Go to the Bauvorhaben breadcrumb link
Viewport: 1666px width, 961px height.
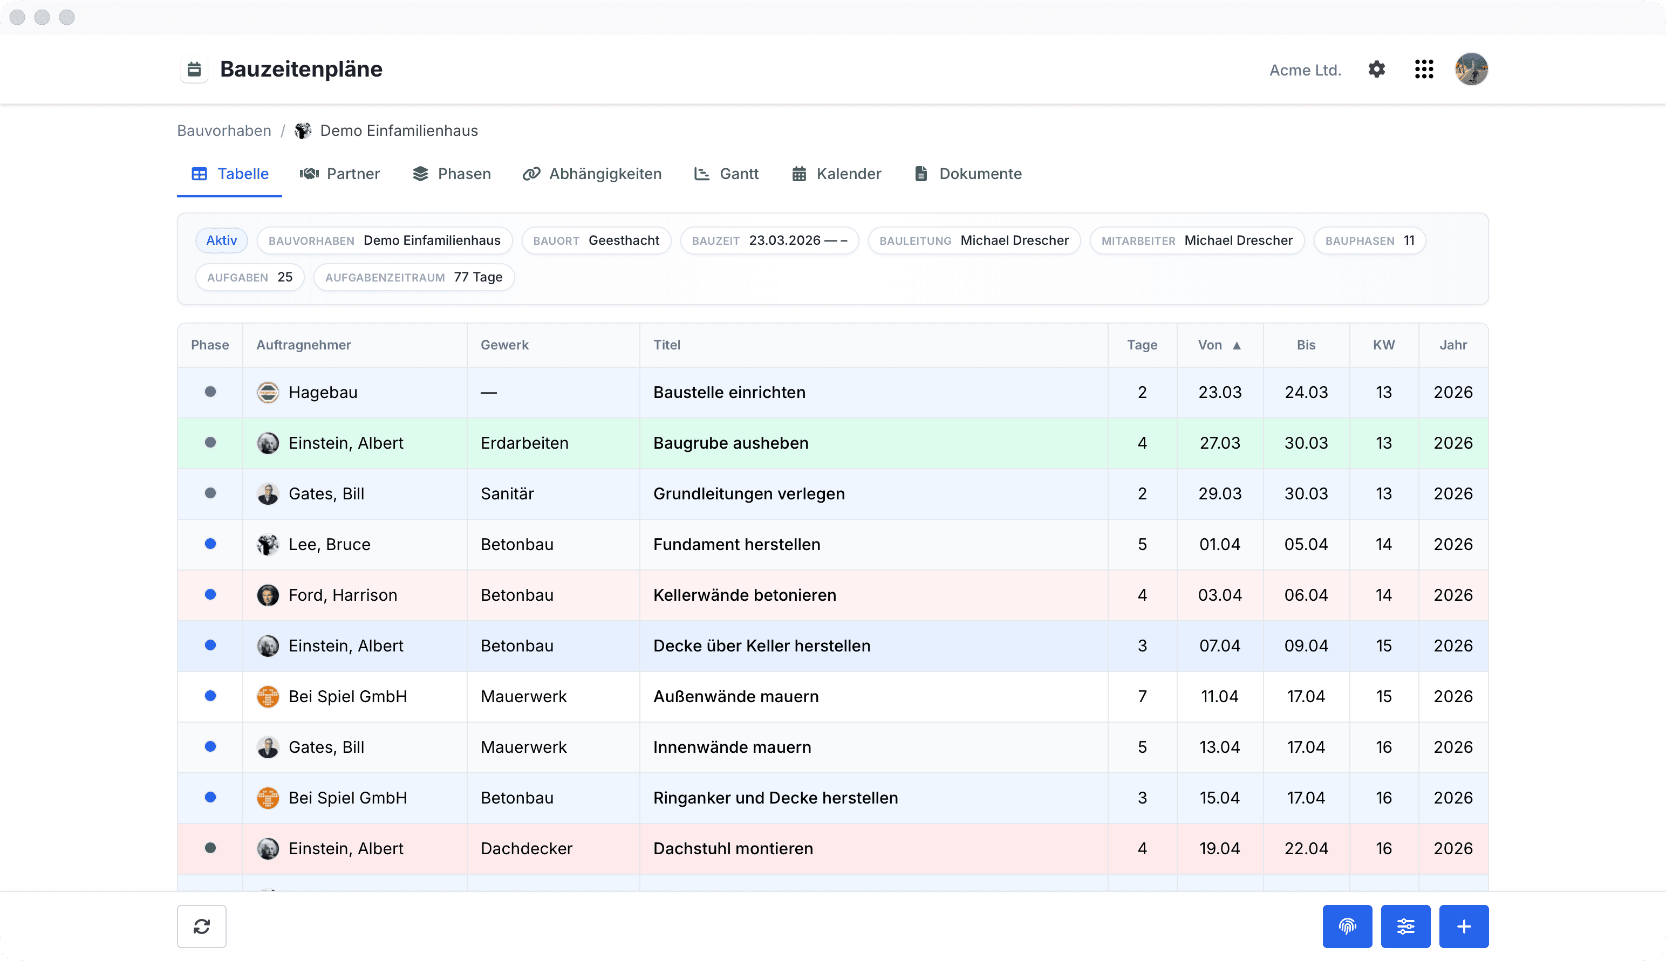[224, 131]
